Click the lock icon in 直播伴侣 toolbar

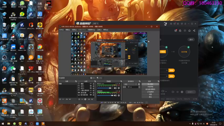pyautogui.click(x=180, y=31)
